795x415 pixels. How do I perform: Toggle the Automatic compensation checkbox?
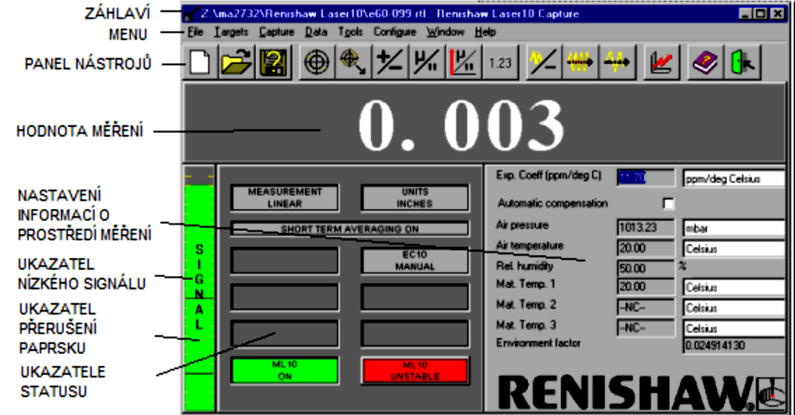tap(668, 204)
